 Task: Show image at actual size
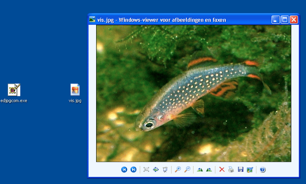[156, 170]
